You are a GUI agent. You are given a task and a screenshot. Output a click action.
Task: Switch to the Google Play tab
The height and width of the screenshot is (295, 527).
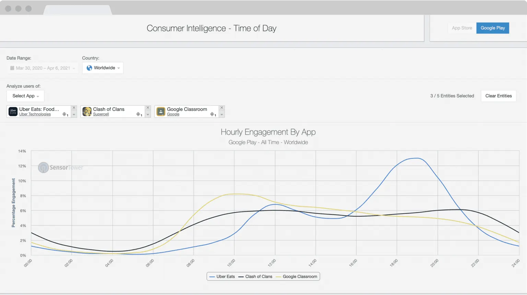(x=493, y=28)
